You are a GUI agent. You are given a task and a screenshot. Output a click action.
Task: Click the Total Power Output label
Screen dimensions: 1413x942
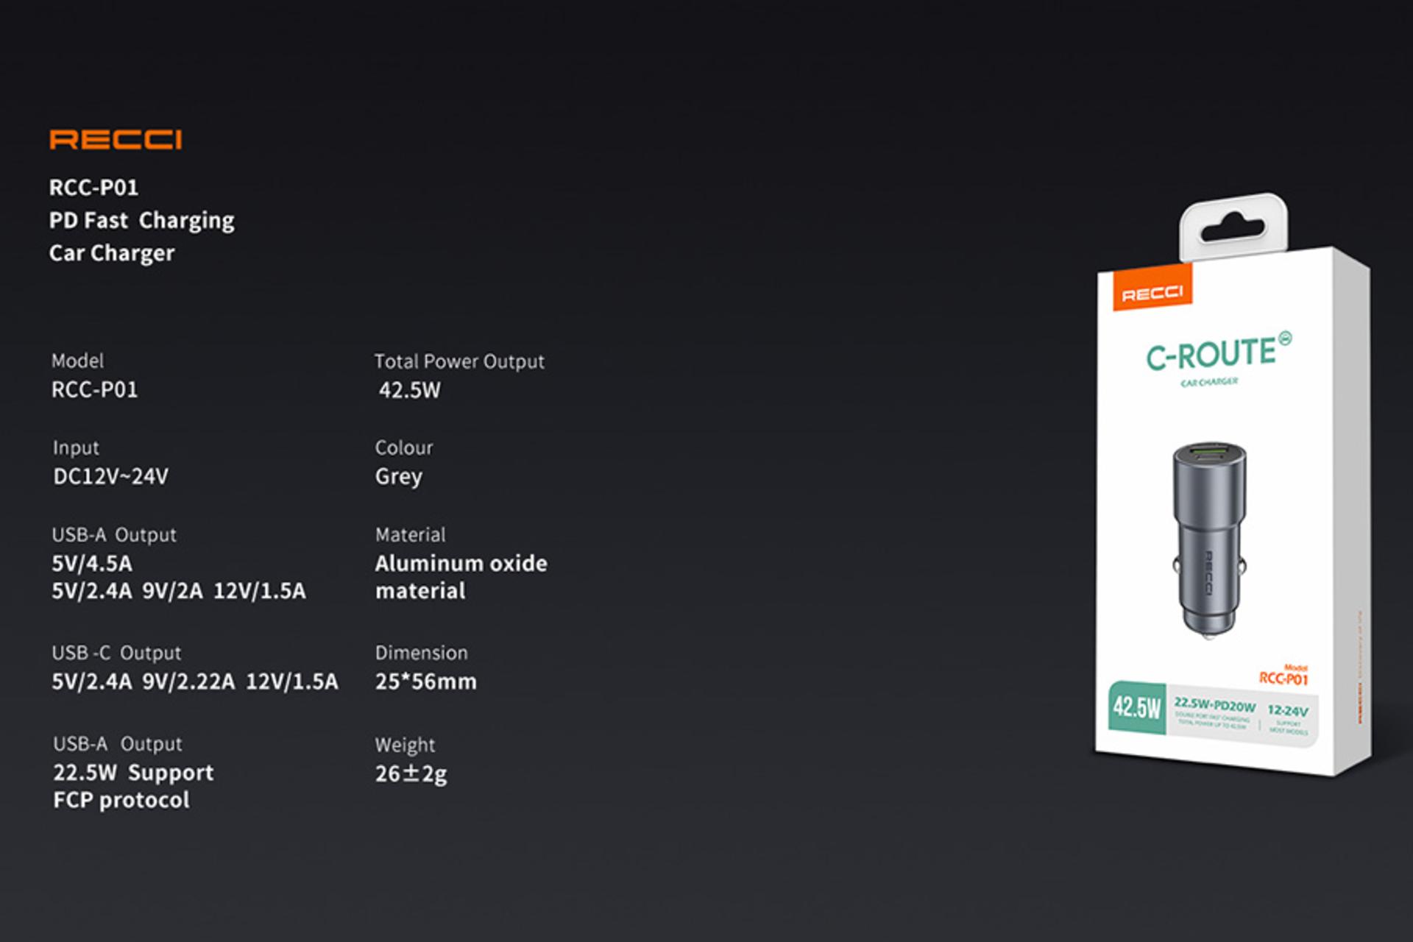click(459, 361)
